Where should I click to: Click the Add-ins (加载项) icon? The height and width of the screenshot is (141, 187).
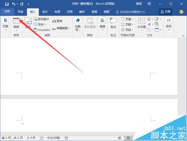point(78,20)
